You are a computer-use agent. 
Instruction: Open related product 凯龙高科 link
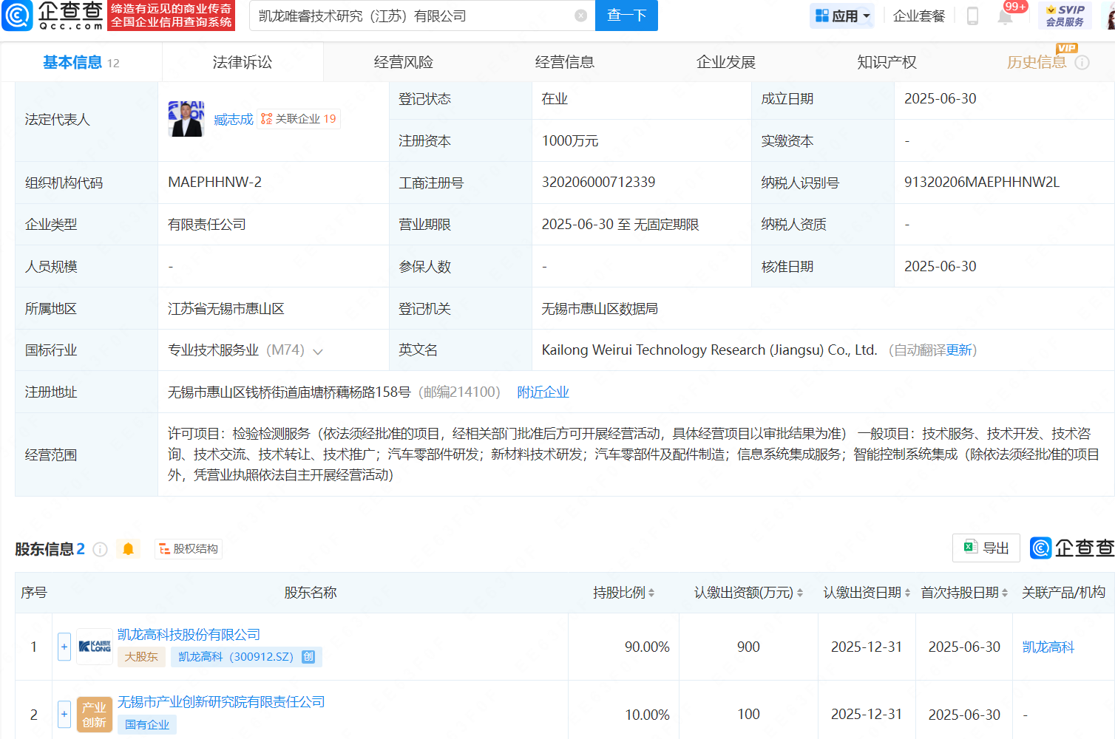(1048, 647)
